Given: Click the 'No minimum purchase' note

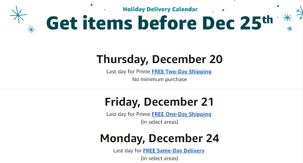Looking at the screenshot, I should [159, 79].
